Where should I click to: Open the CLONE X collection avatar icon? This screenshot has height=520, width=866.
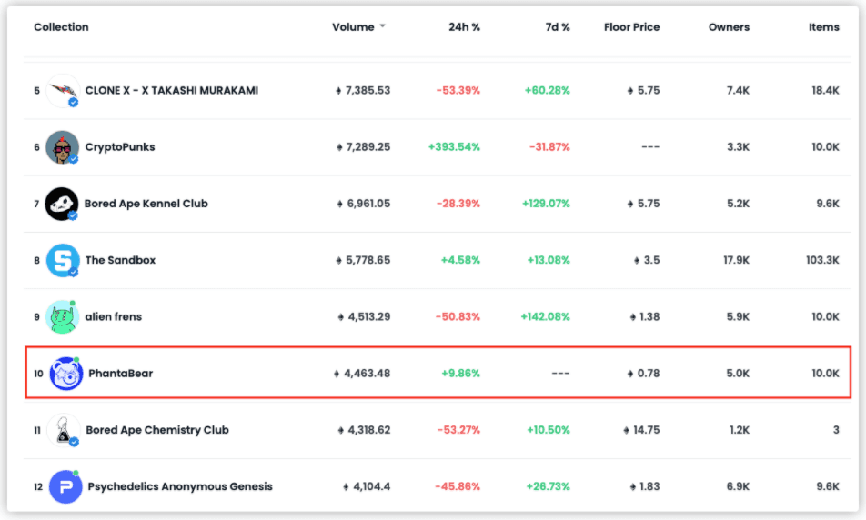point(63,91)
